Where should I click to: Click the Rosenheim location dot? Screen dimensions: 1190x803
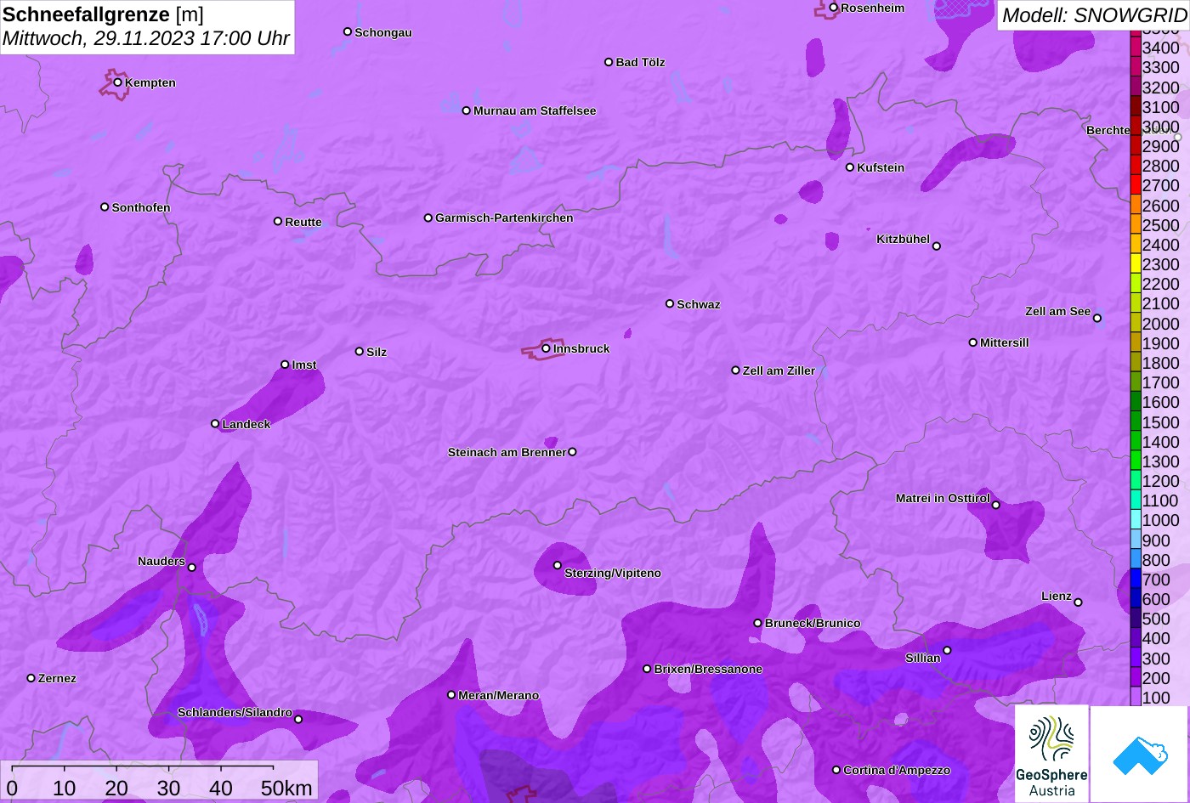coord(833,8)
